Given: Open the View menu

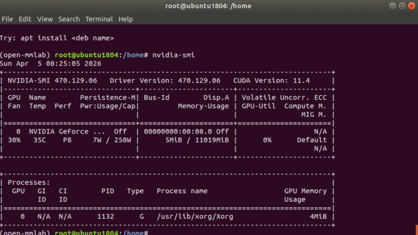Looking at the screenshot, I should pos(45,19).
